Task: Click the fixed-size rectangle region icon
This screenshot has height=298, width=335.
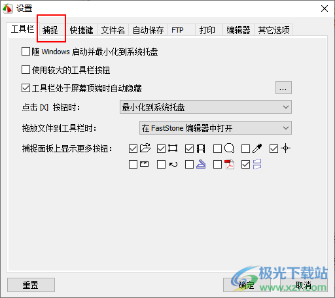Action: click(x=173, y=148)
